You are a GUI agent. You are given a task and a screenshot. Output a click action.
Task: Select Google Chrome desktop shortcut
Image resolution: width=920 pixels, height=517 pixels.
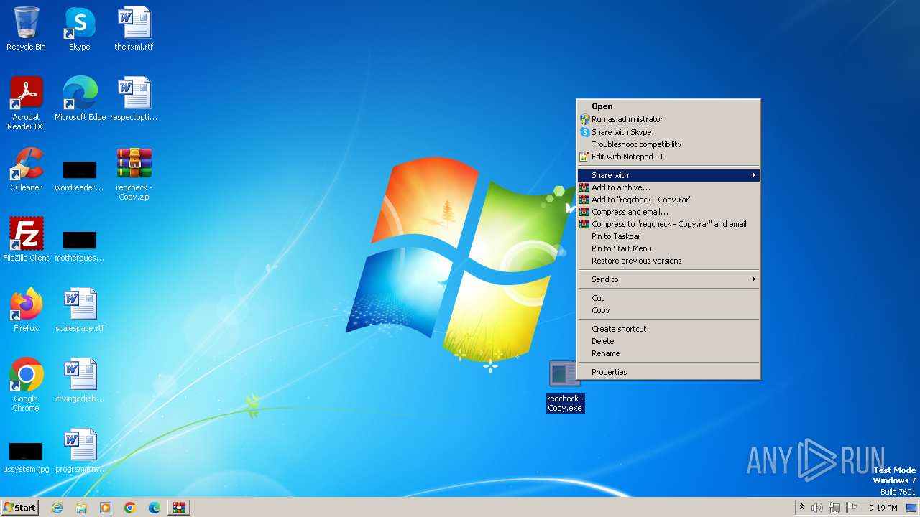(26, 384)
